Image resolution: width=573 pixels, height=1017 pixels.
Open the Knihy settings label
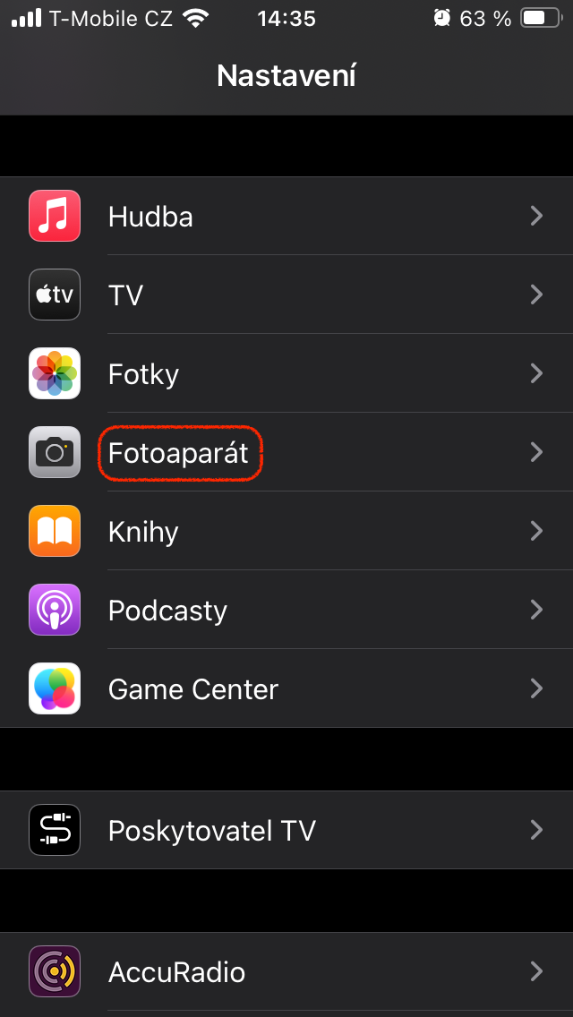tap(143, 532)
